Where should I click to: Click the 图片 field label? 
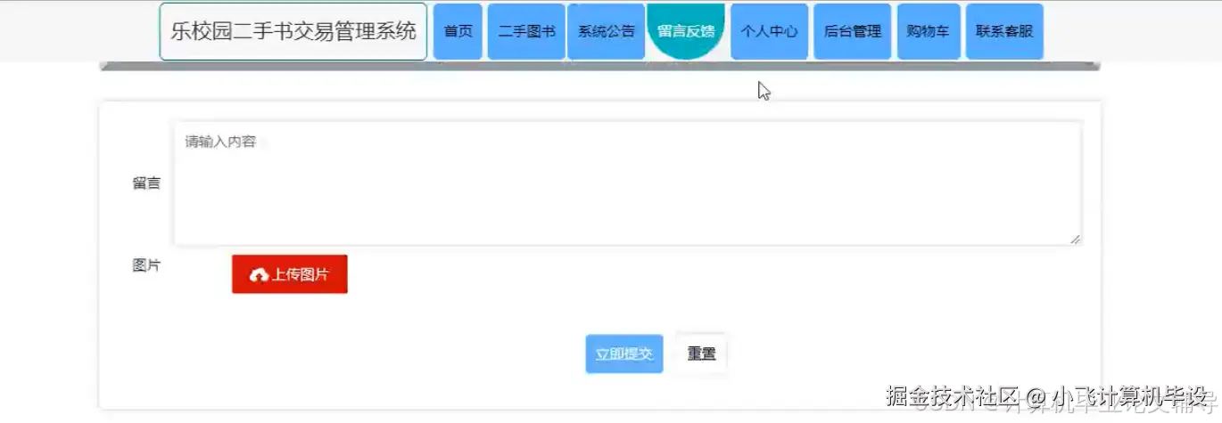146,265
